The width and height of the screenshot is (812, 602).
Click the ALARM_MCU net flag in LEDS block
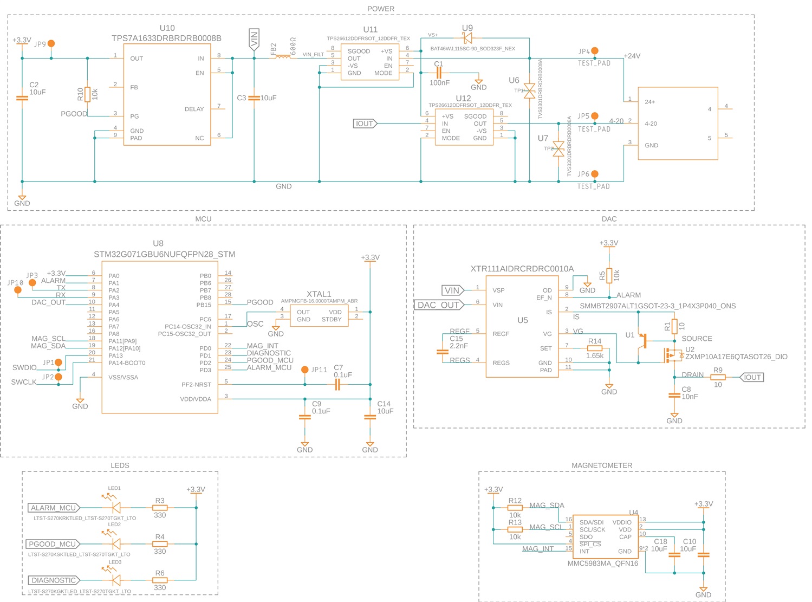pos(54,508)
